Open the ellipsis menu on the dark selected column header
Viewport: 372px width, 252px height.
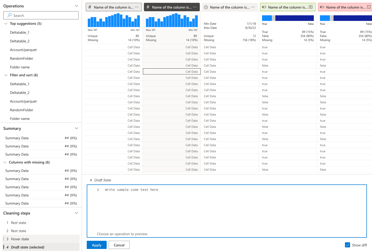[195, 7]
